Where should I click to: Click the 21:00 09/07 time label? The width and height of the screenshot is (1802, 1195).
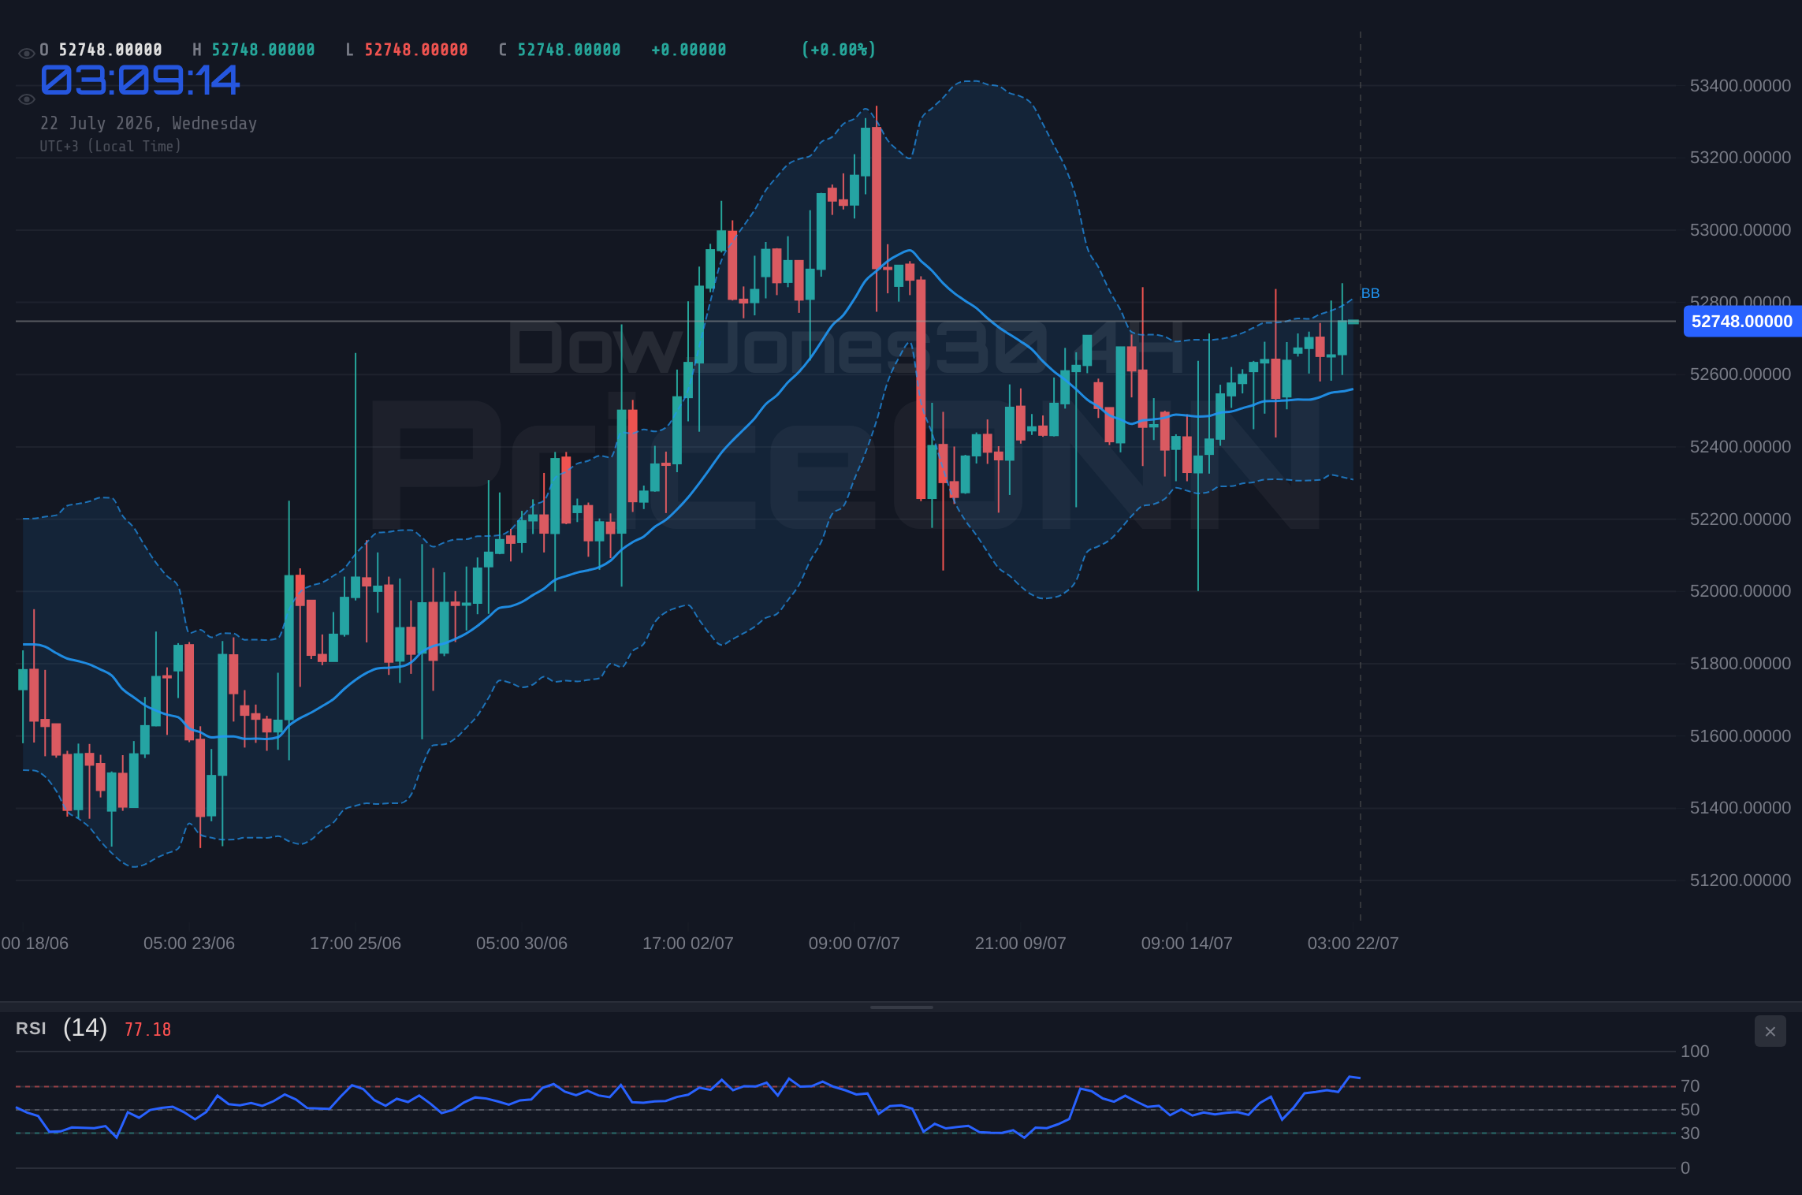[x=1021, y=944]
